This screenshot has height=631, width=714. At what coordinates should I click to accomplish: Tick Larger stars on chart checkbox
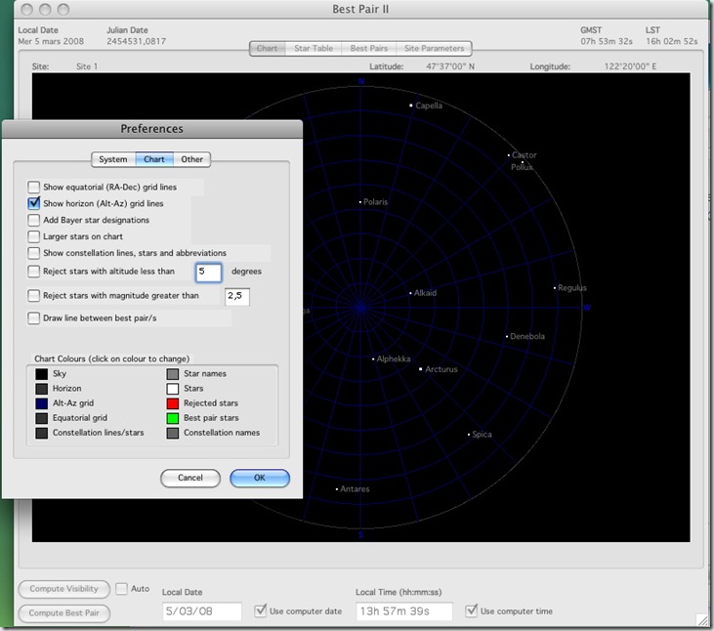33,236
